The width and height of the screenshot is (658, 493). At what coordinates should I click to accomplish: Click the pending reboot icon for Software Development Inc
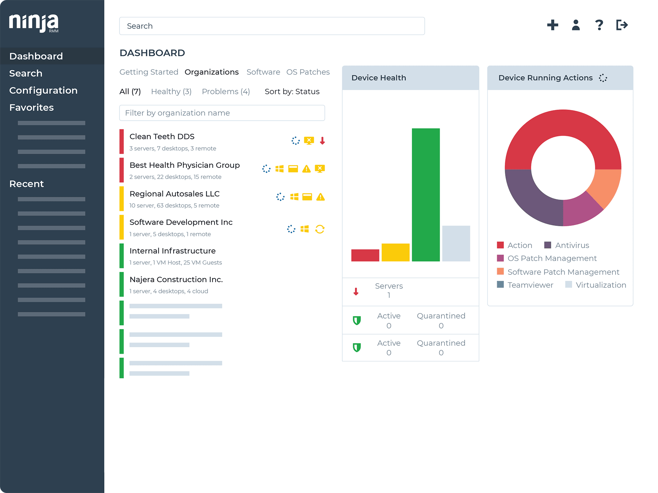[320, 229]
